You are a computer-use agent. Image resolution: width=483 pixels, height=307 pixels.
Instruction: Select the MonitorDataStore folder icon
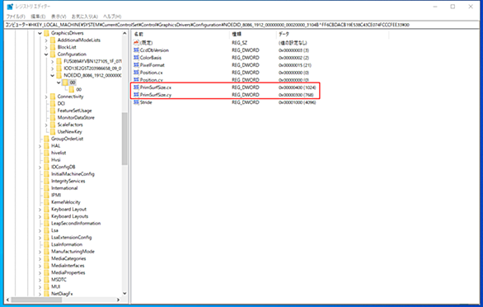point(53,117)
